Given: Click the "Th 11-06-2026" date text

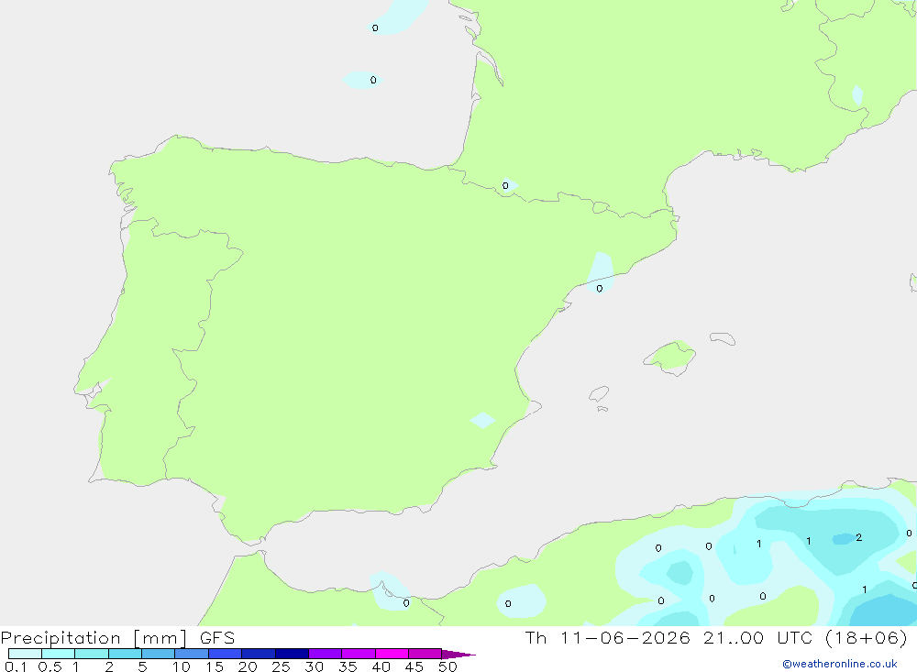Looking at the screenshot, I should (x=607, y=637).
